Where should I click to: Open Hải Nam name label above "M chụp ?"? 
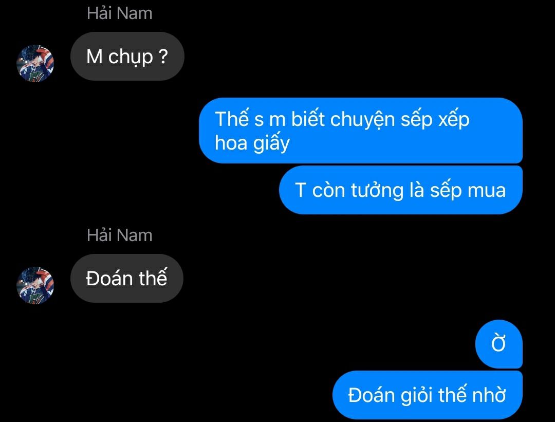120,13
